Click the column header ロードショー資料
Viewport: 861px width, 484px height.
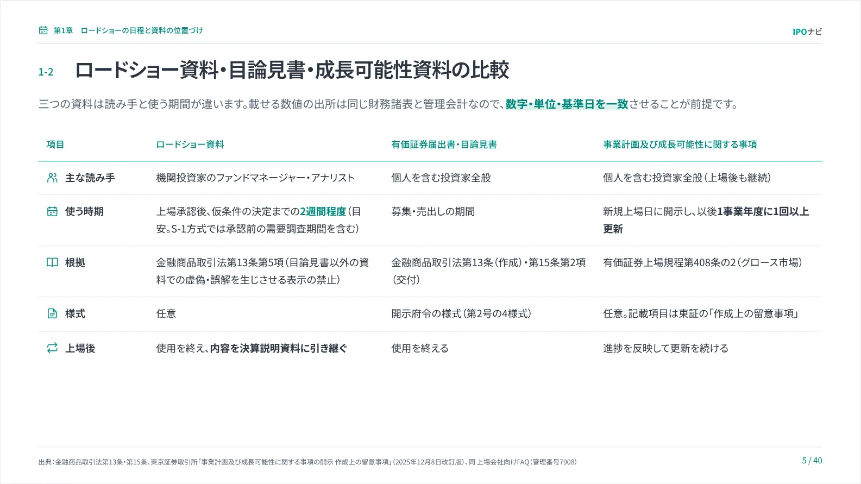coord(190,144)
